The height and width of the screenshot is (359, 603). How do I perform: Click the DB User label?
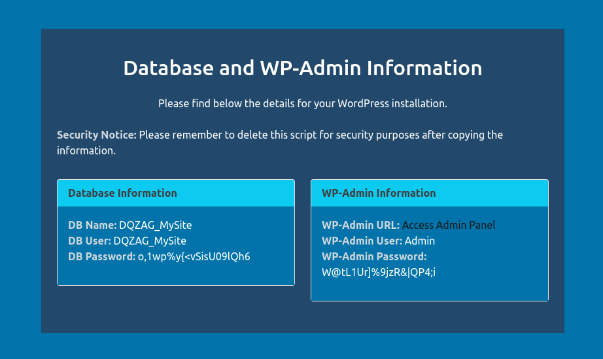pos(90,241)
